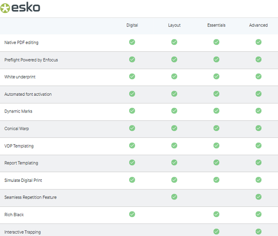Viewport: 278px width, 236px height.
Task: Select the Layout column header
Action: (174, 25)
